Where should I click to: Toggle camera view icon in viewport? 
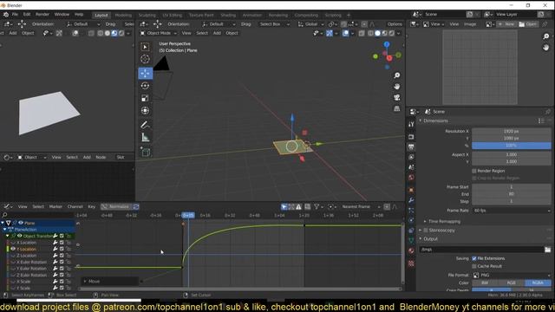(397, 97)
